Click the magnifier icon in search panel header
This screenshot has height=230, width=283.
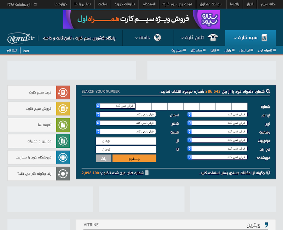(268, 91)
